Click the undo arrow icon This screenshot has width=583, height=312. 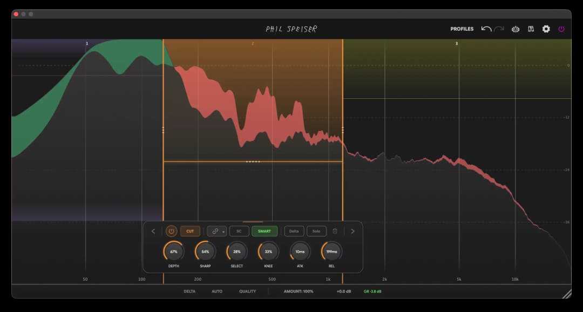point(486,29)
